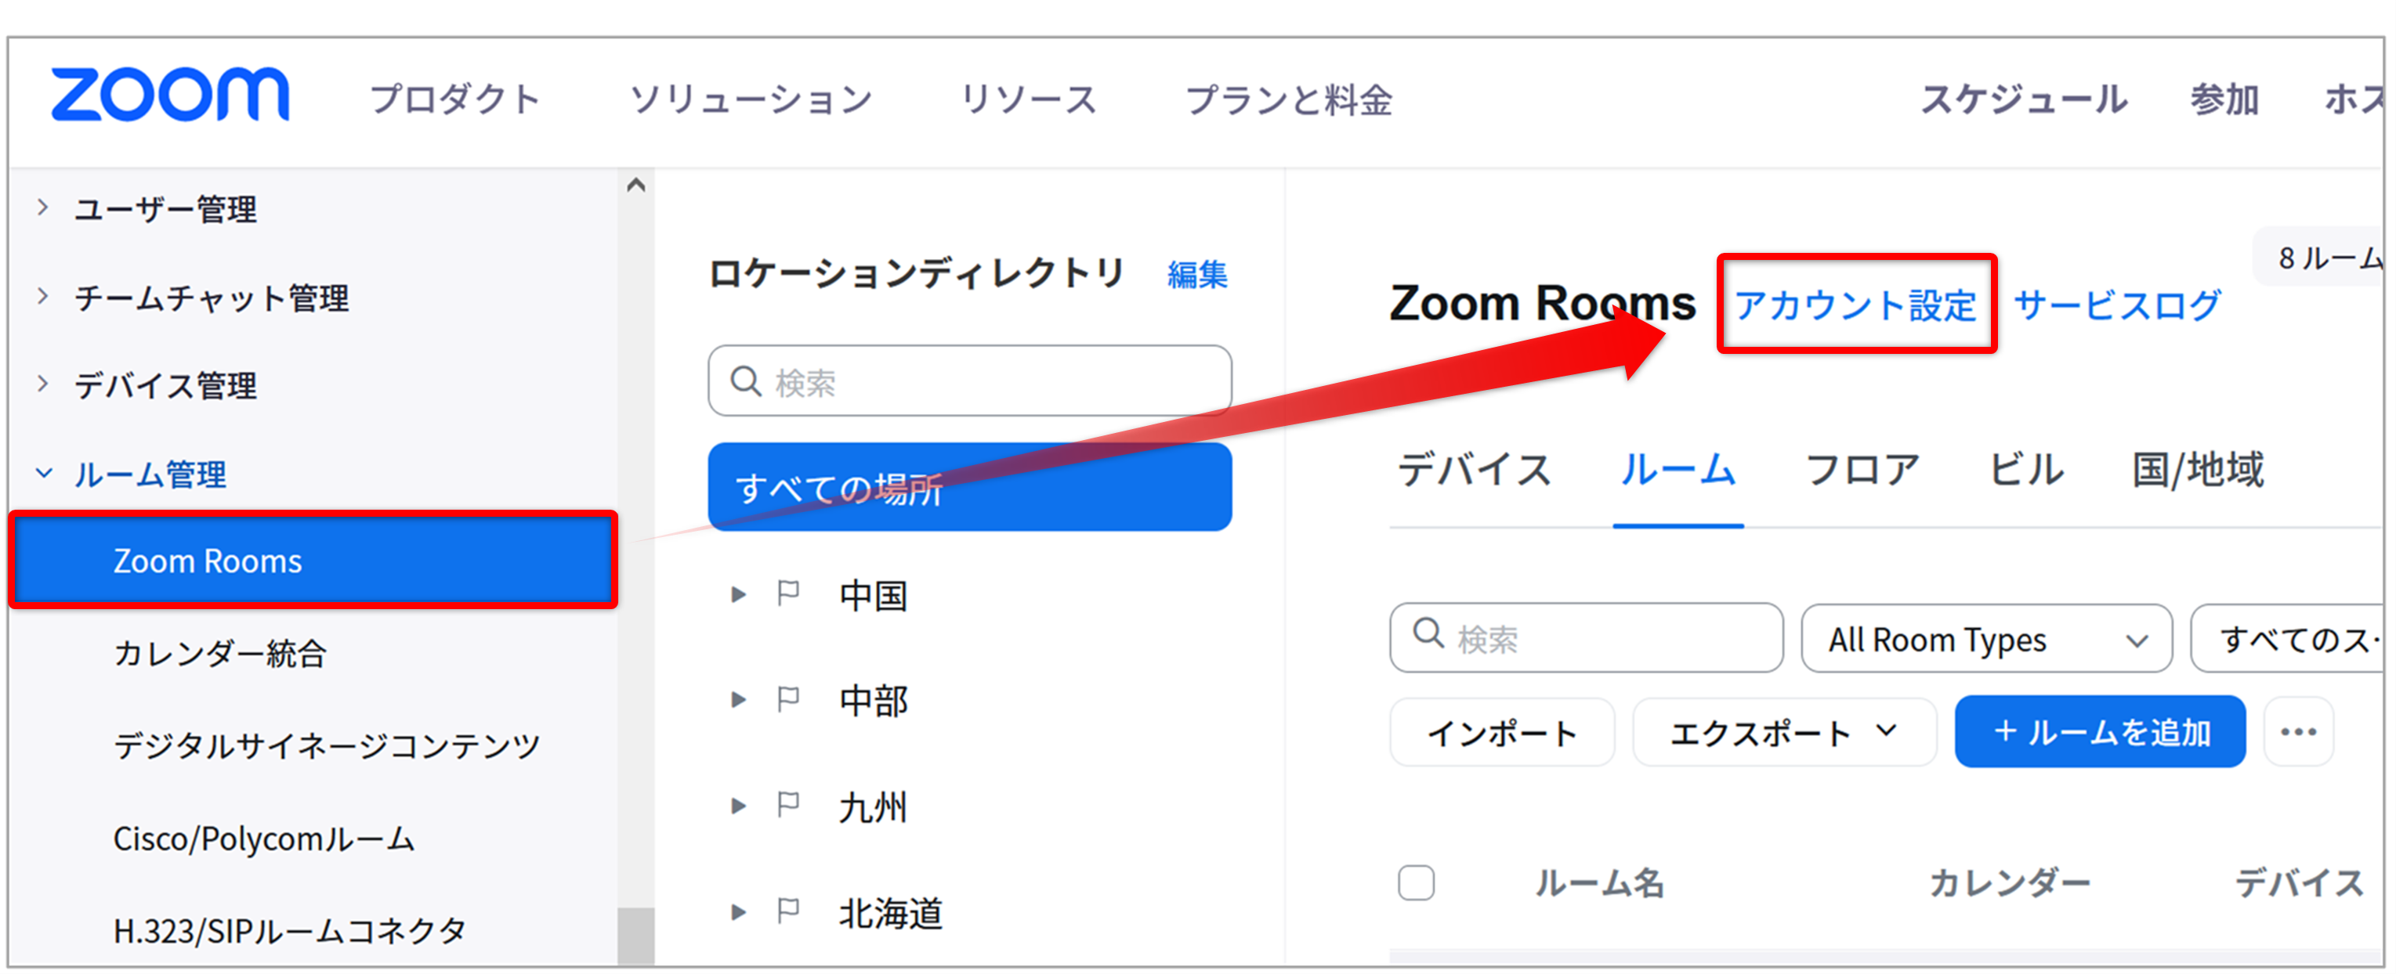Click the flag icon next to 中部
This screenshot has width=2396, height=974.
789,699
